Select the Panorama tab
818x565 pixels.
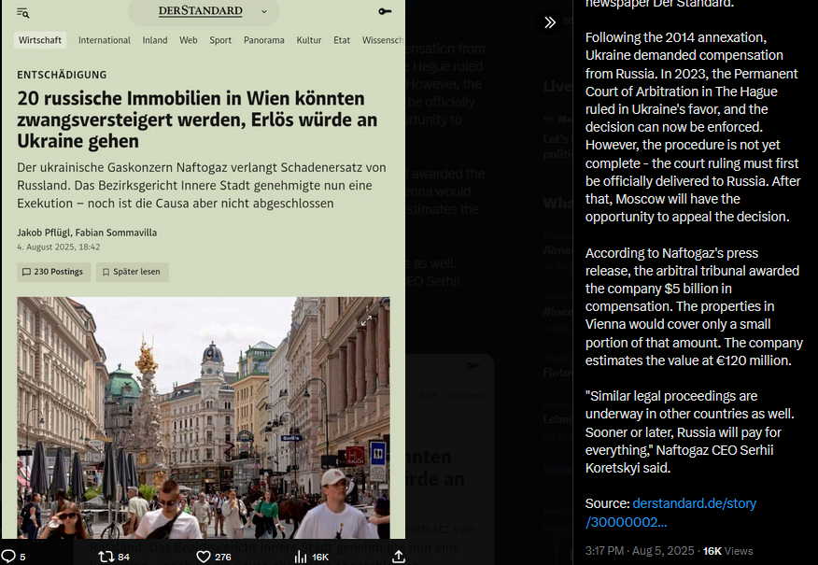pos(264,40)
